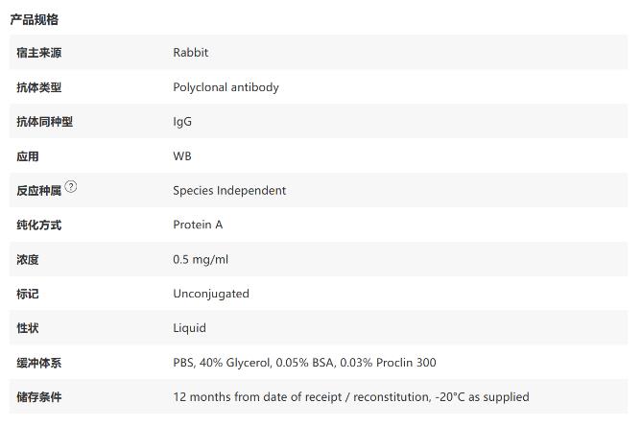Click the Unconjugated label value
This screenshot has height=427, width=642.
click(211, 294)
